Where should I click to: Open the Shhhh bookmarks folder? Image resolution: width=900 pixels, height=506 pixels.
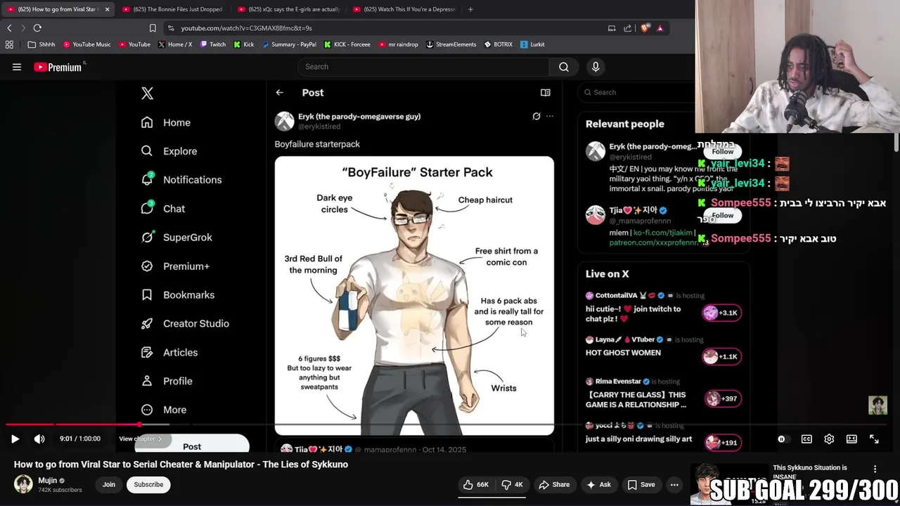(41, 44)
